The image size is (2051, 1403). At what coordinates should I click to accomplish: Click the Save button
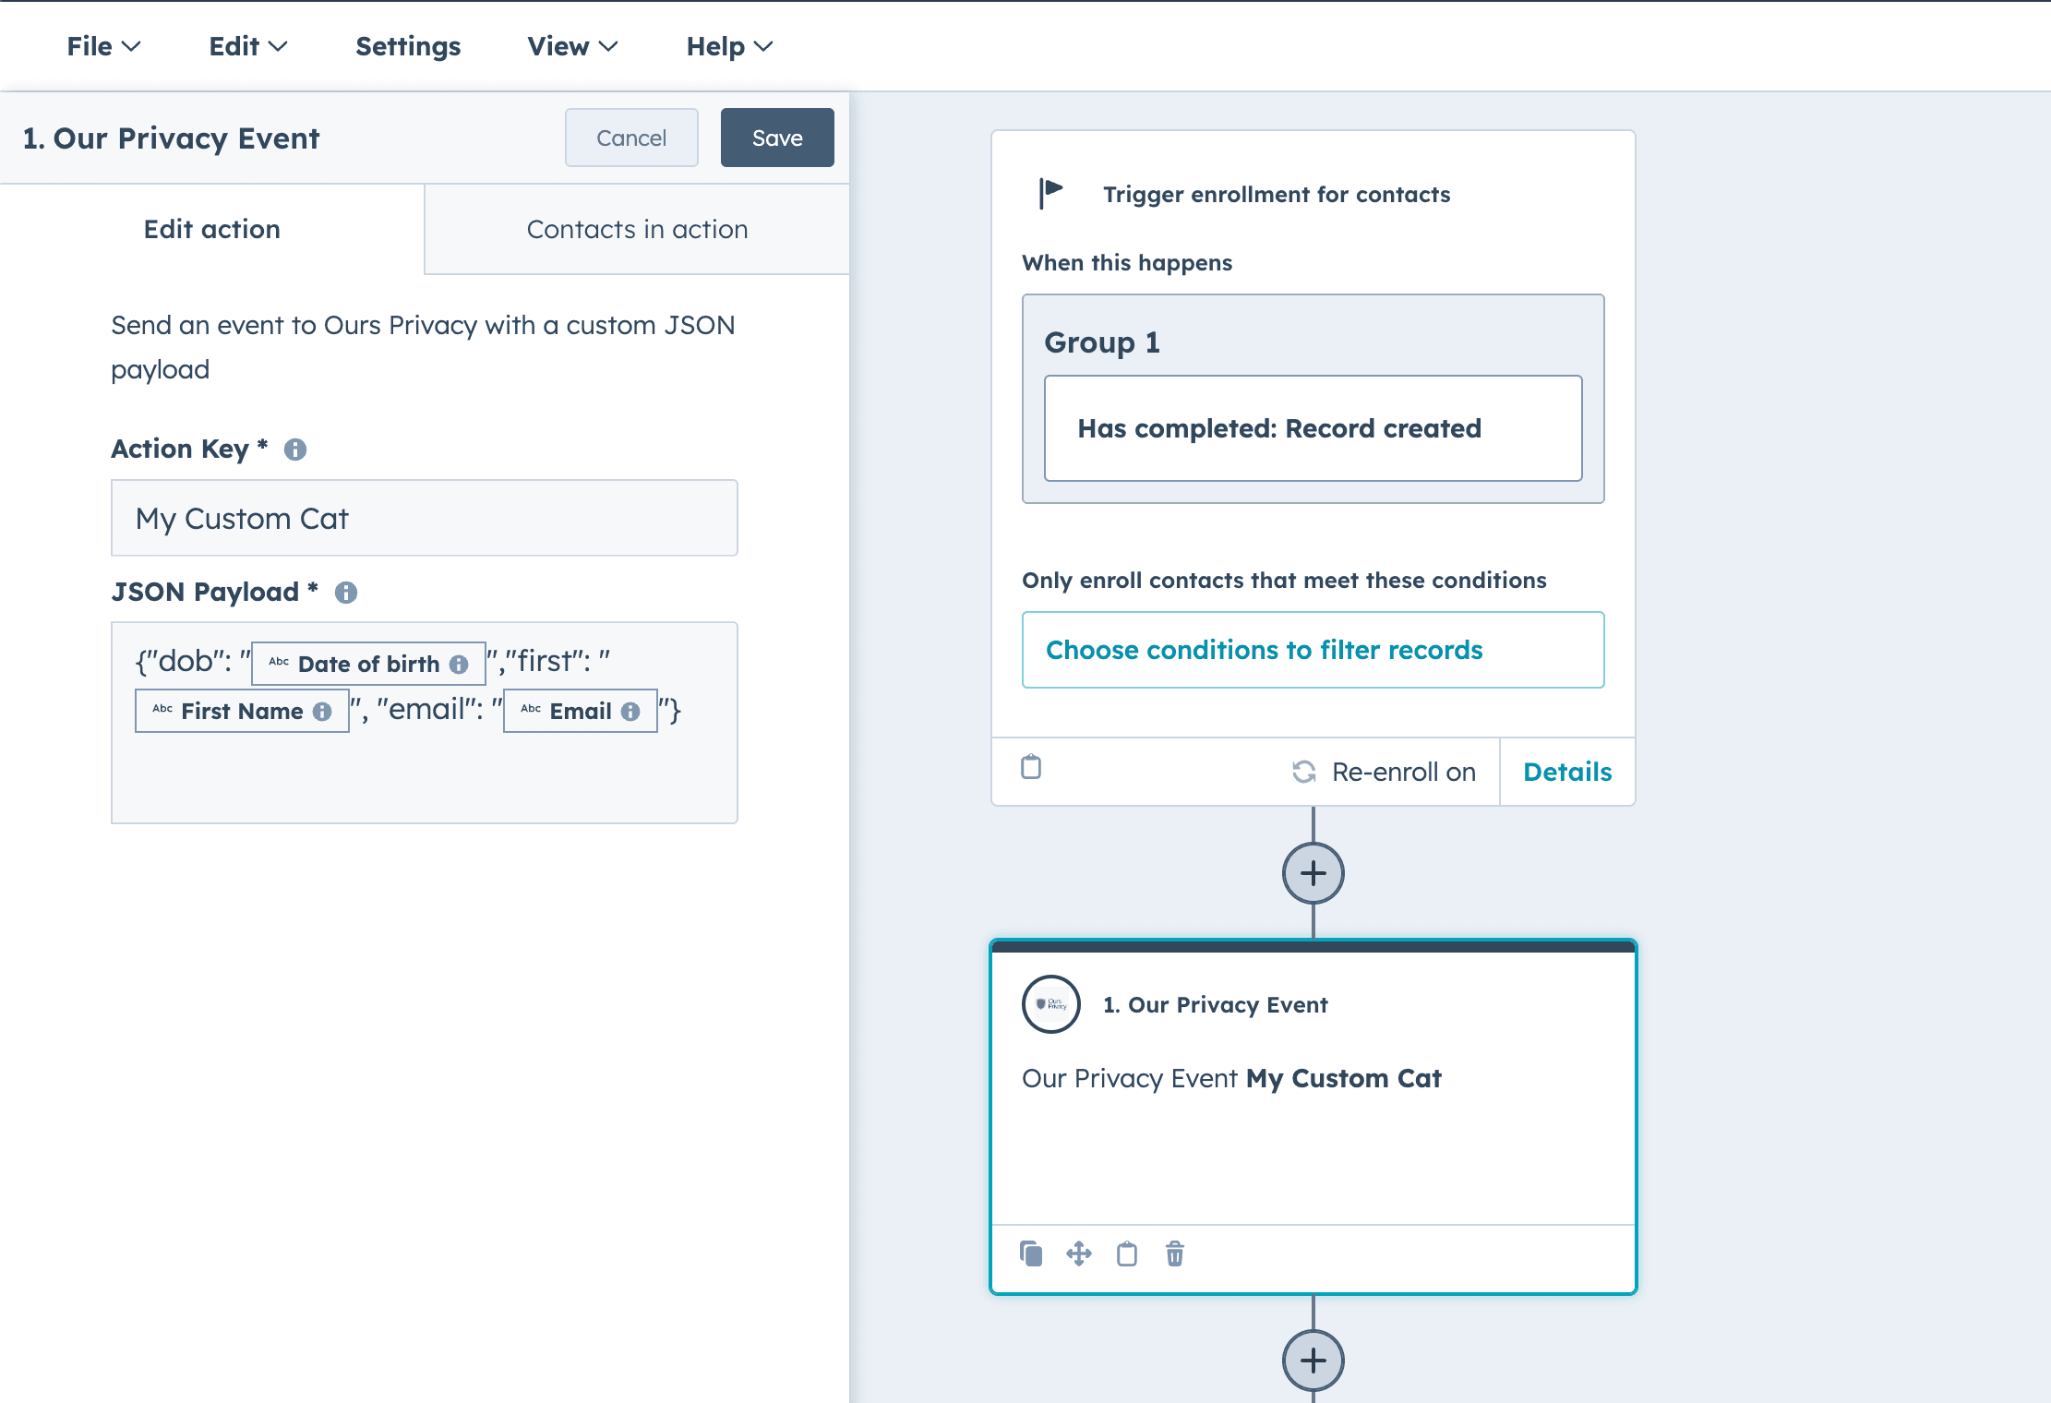(x=777, y=138)
